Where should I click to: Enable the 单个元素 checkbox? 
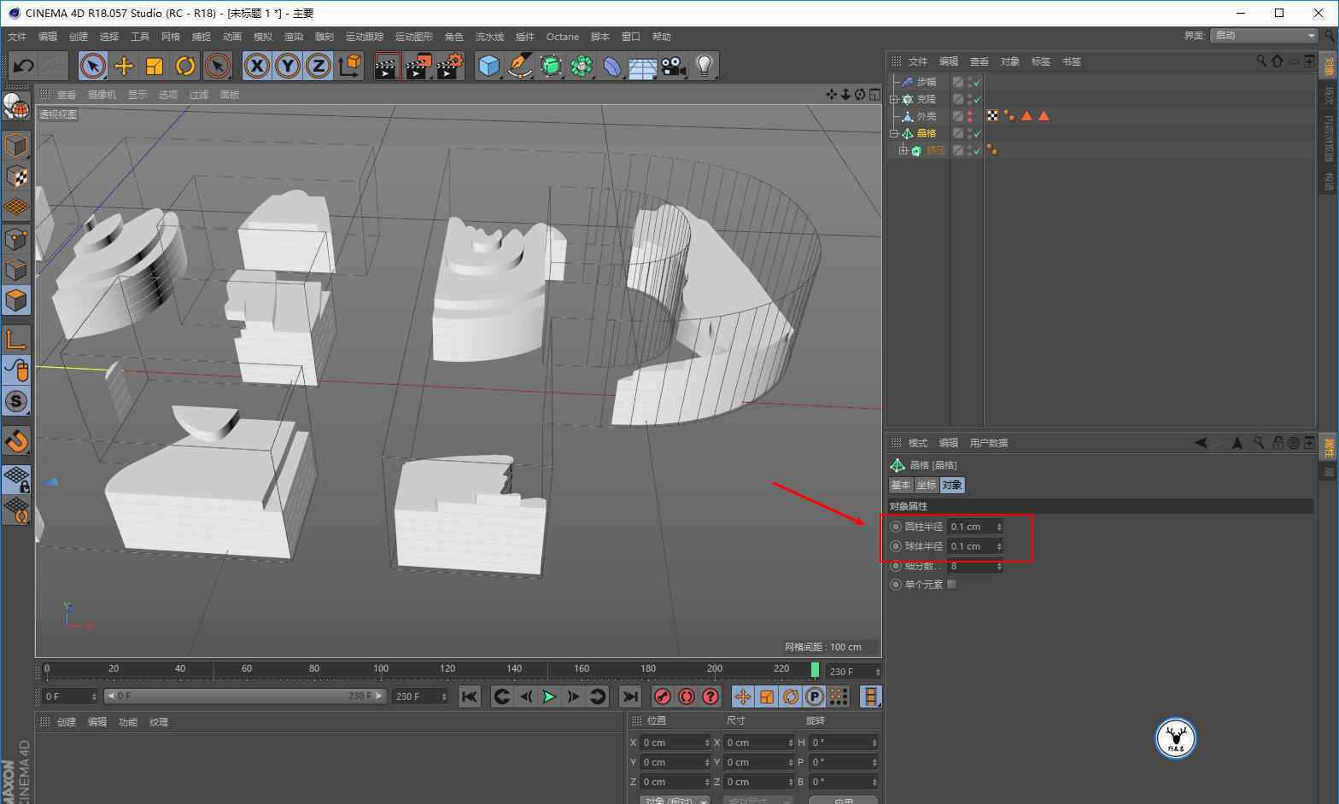point(951,585)
